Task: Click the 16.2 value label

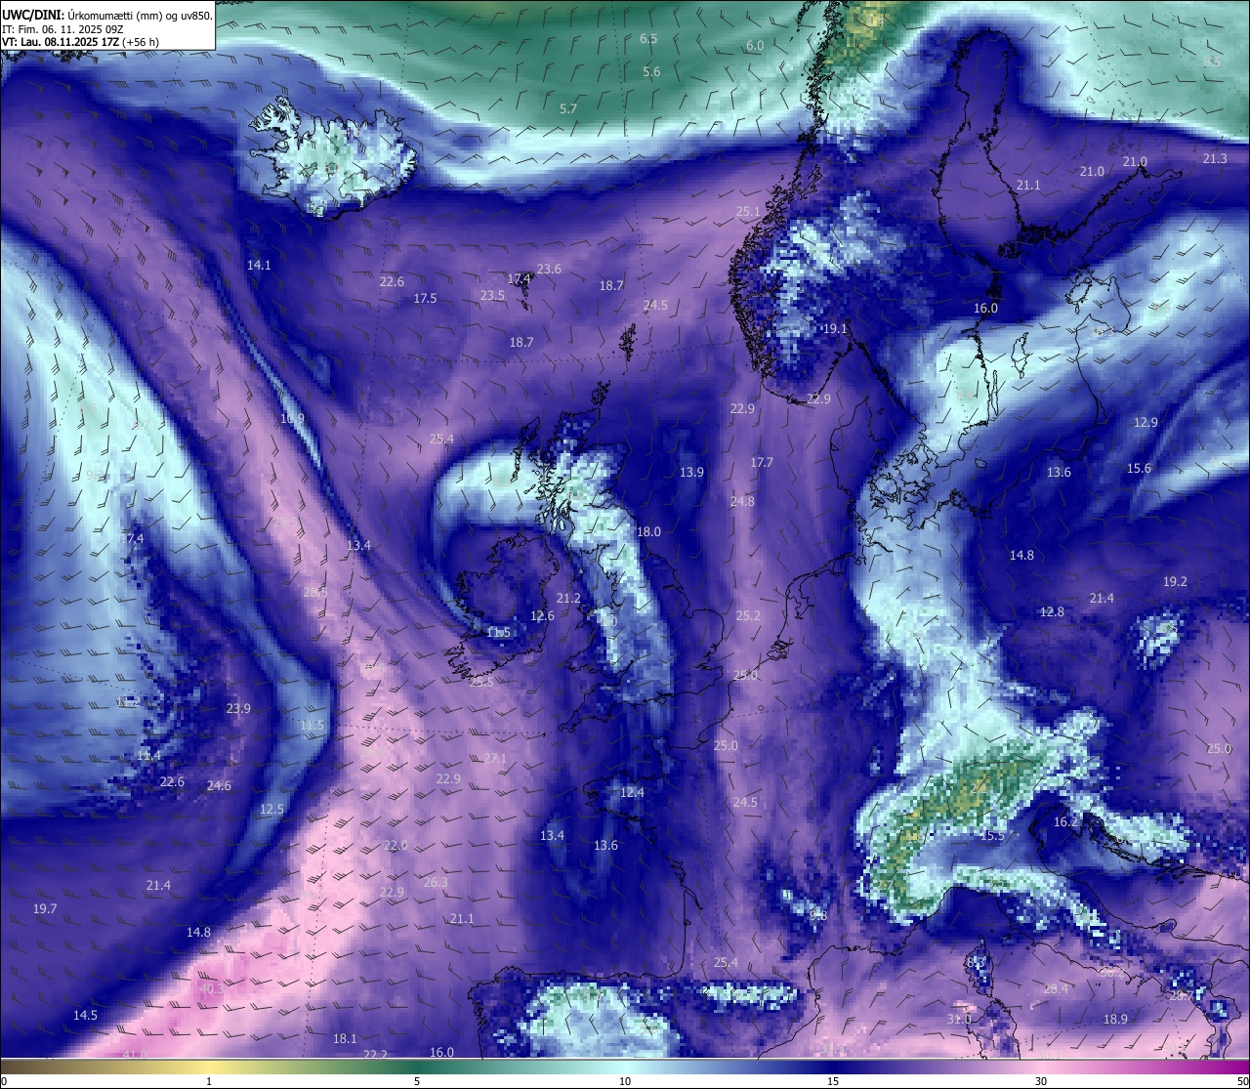Action: point(1065,822)
